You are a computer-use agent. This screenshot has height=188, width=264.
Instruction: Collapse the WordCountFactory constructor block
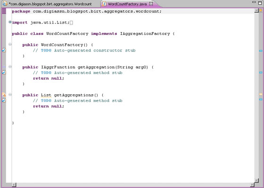(x=10, y=44)
